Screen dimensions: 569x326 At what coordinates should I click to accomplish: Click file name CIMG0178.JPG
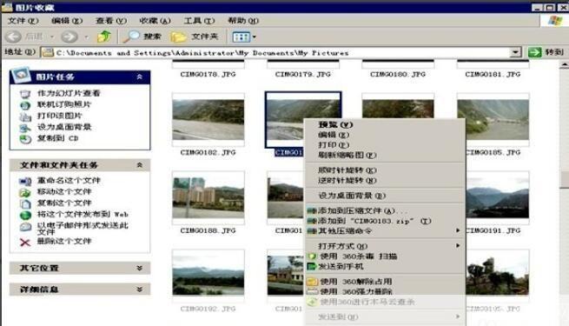[x=208, y=75]
